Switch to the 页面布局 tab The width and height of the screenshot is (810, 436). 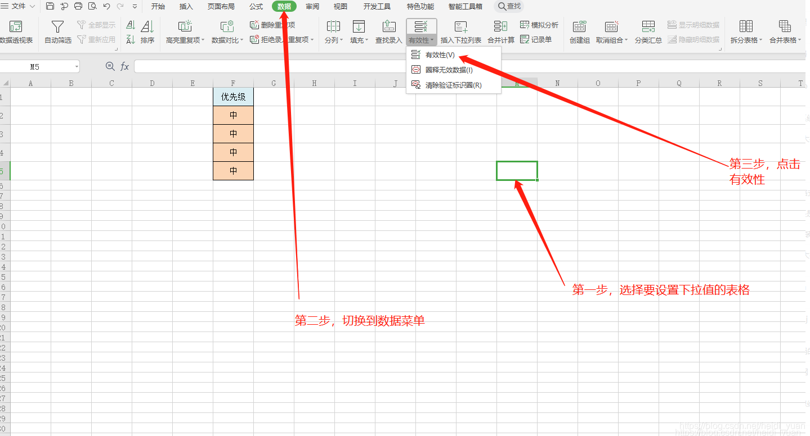click(x=221, y=7)
